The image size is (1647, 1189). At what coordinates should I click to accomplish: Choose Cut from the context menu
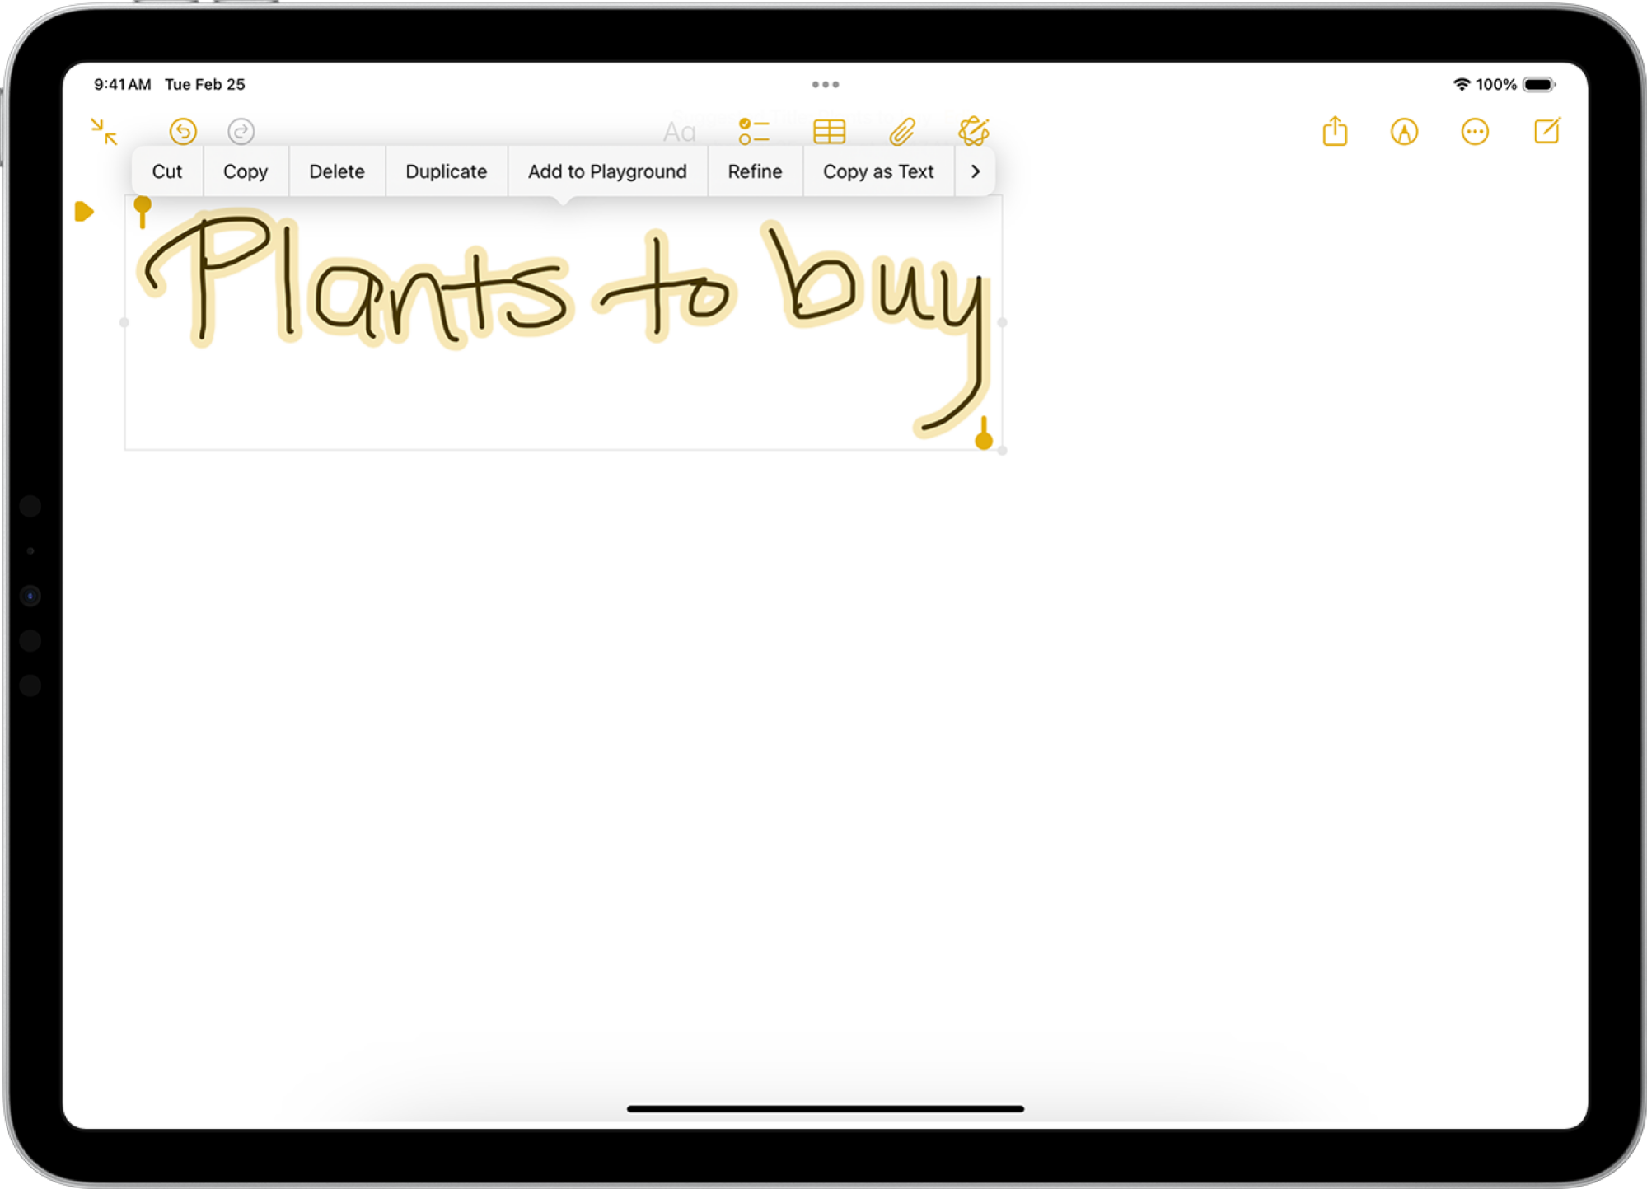point(166,171)
